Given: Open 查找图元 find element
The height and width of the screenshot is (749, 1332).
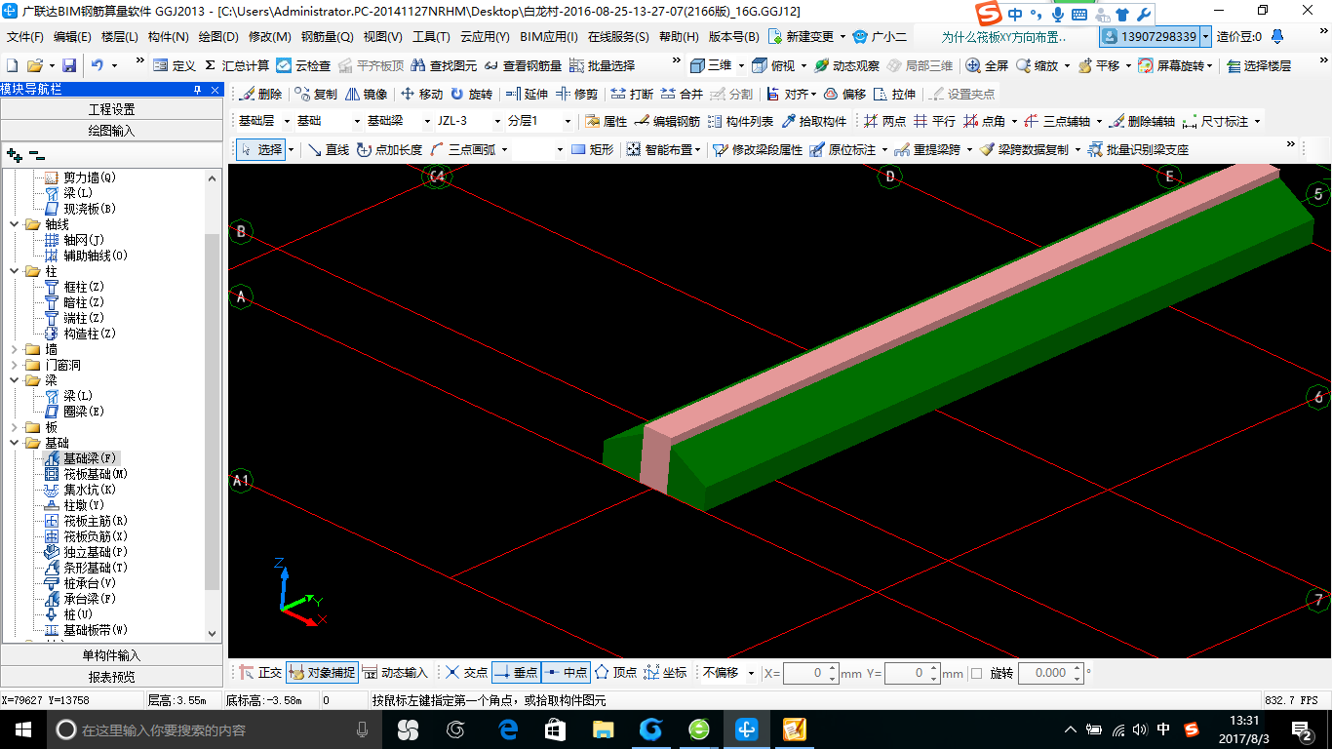Looking at the screenshot, I should [445, 65].
